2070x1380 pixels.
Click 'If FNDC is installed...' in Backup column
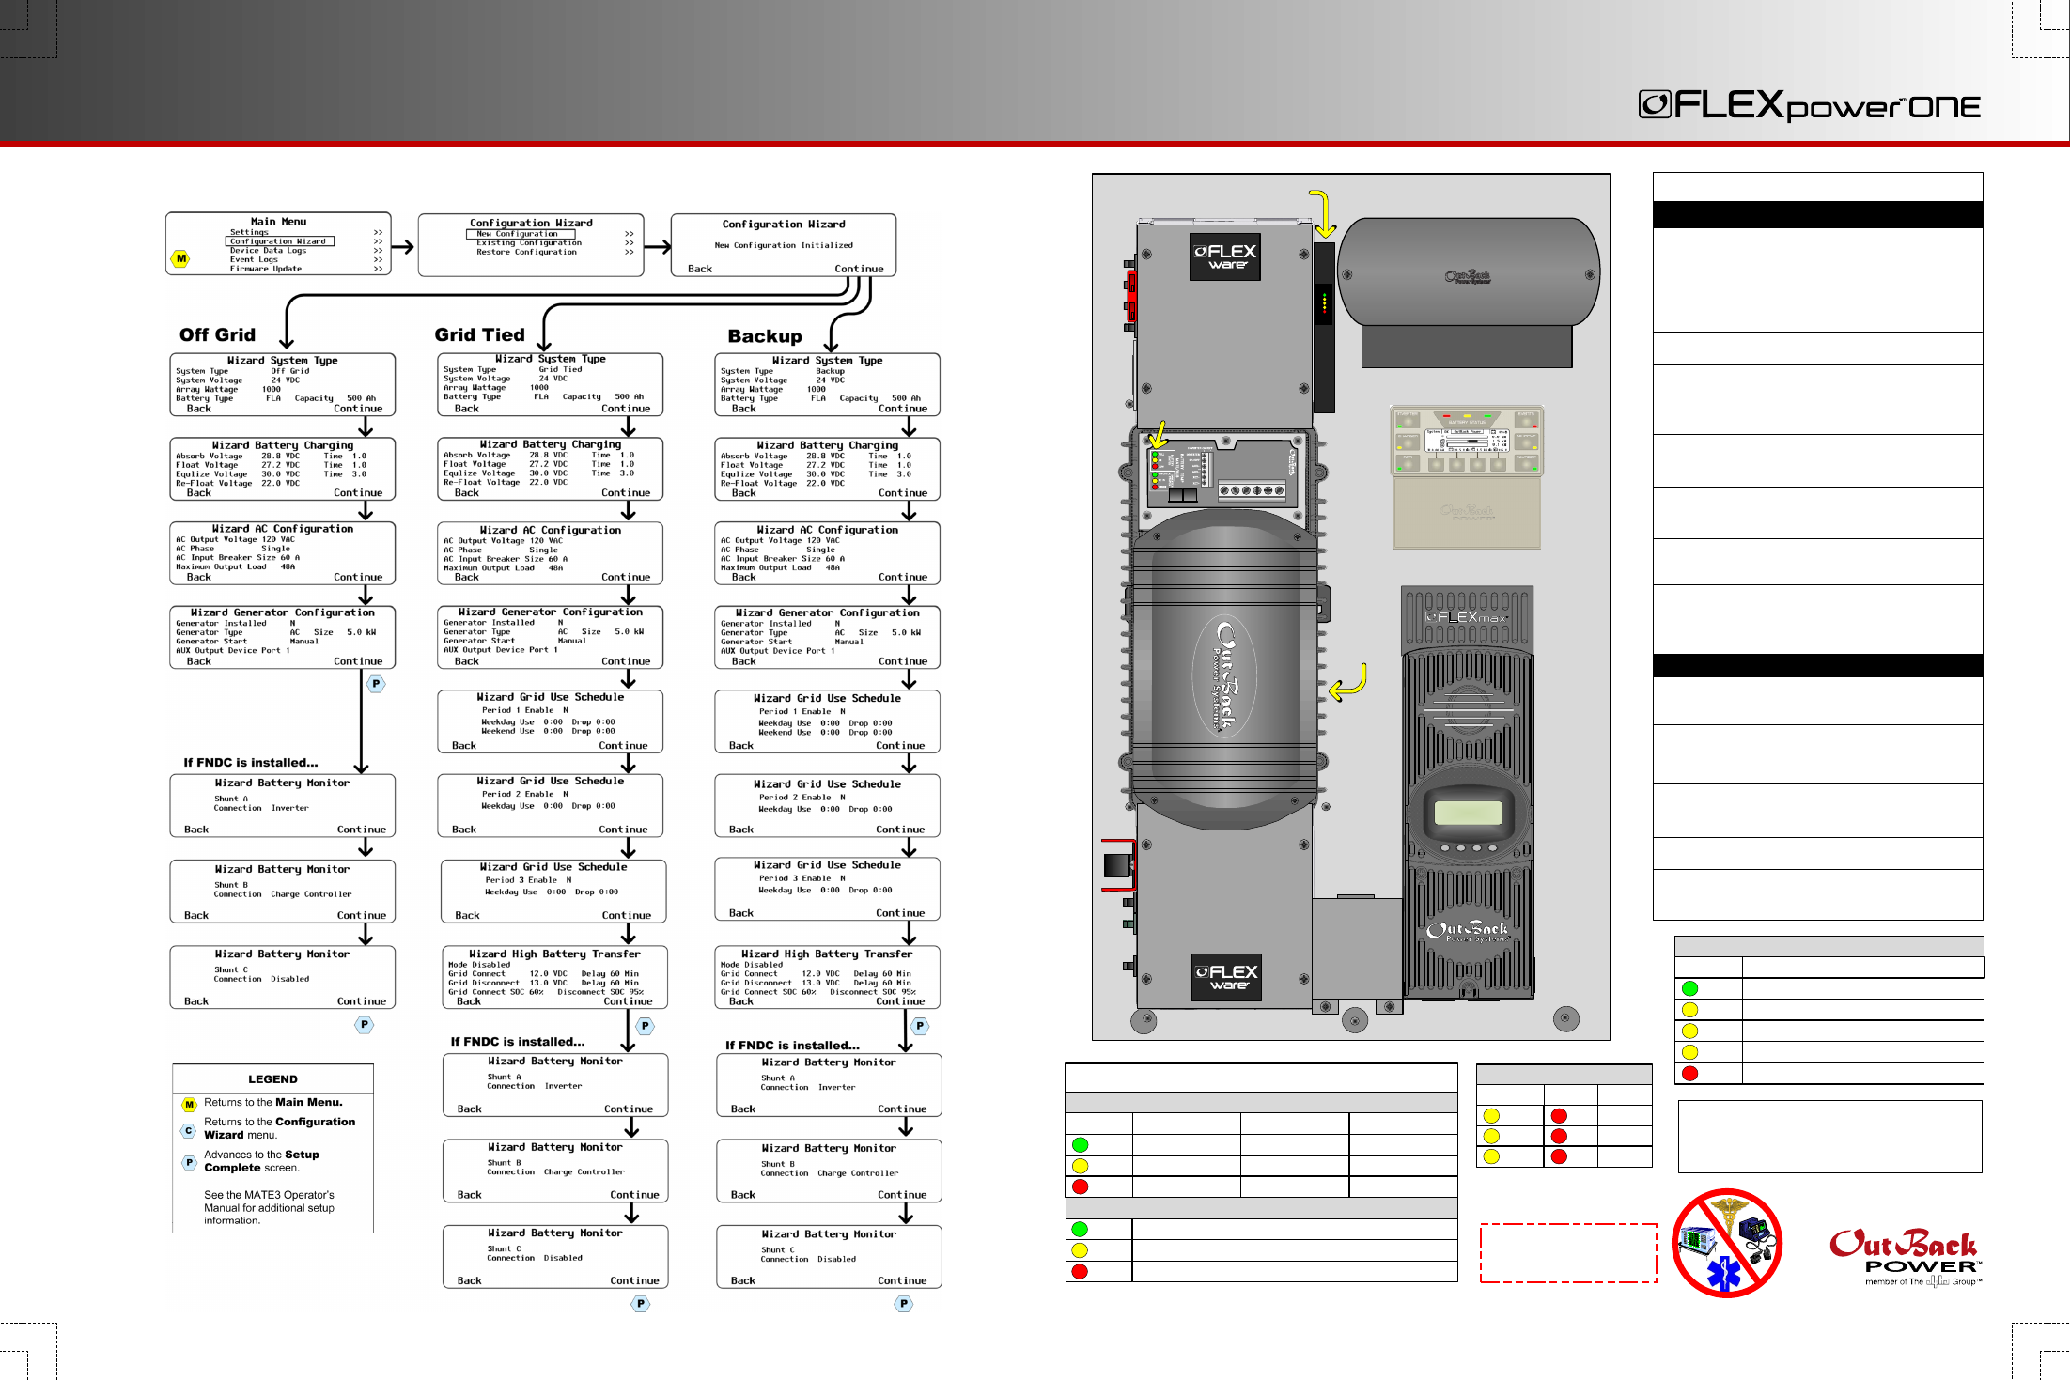pyautogui.click(x=792, y=1046)
